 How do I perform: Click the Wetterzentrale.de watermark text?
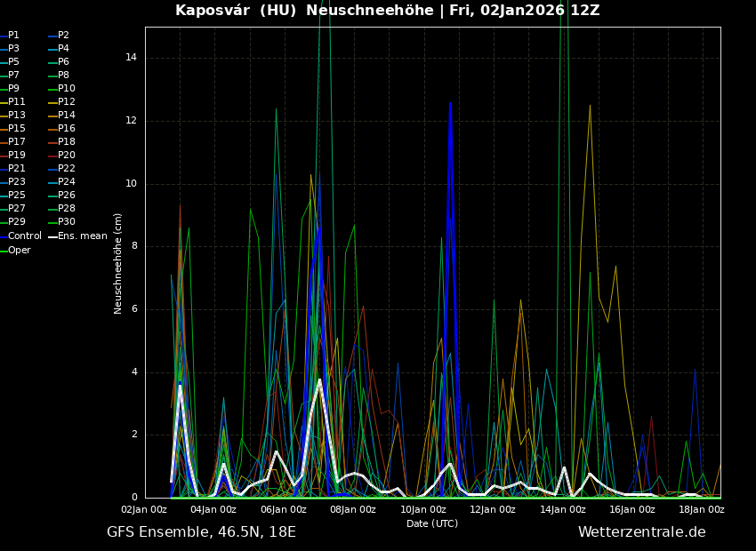(641, 532)
